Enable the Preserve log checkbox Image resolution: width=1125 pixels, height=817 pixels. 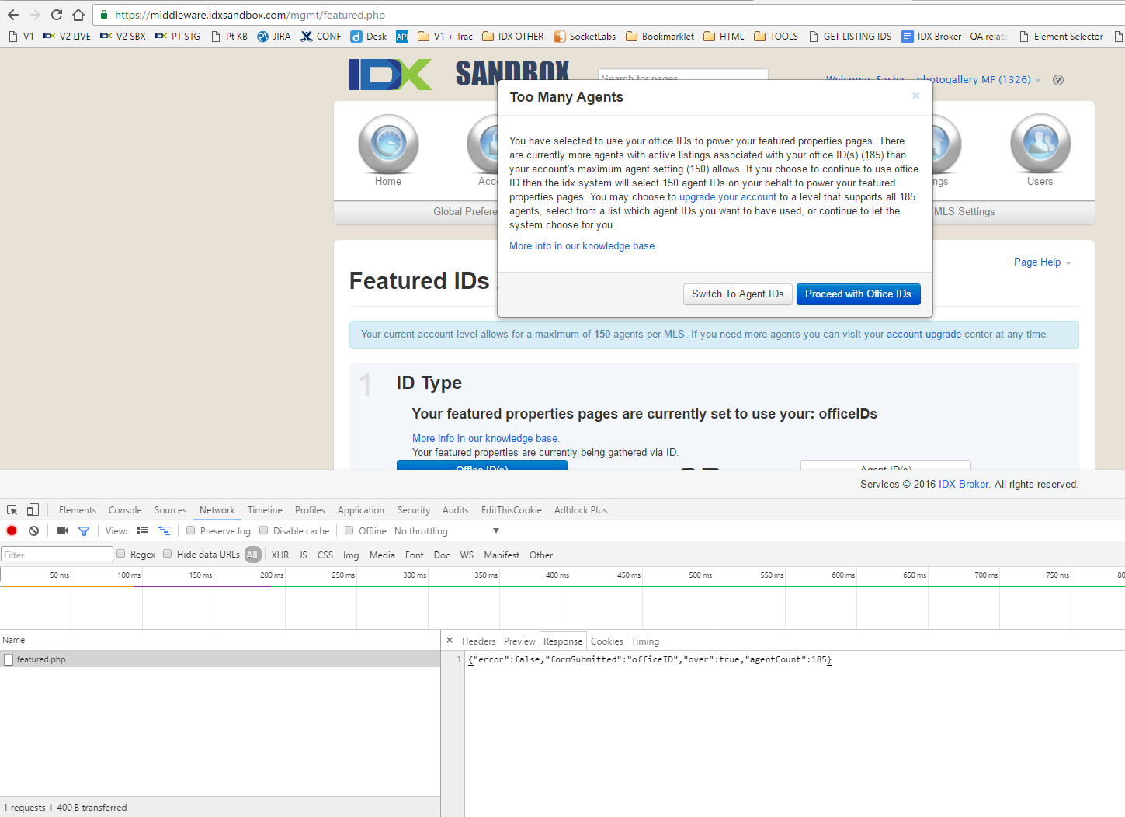point(190,530)
